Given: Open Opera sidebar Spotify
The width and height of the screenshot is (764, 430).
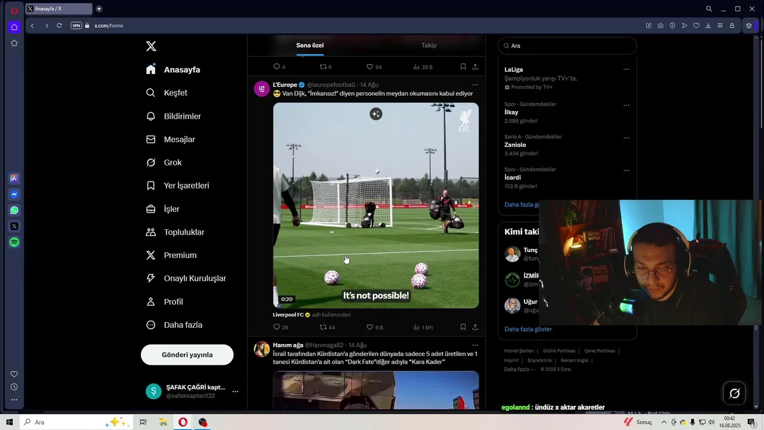Looking at the screenshot, I should [x=14, y=242].
